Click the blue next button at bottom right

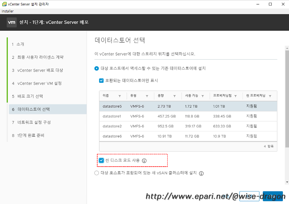[273, 196]
